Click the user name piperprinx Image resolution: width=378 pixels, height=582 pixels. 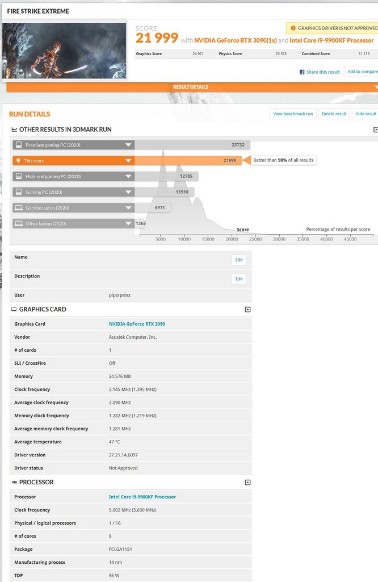tap(120, 295)
